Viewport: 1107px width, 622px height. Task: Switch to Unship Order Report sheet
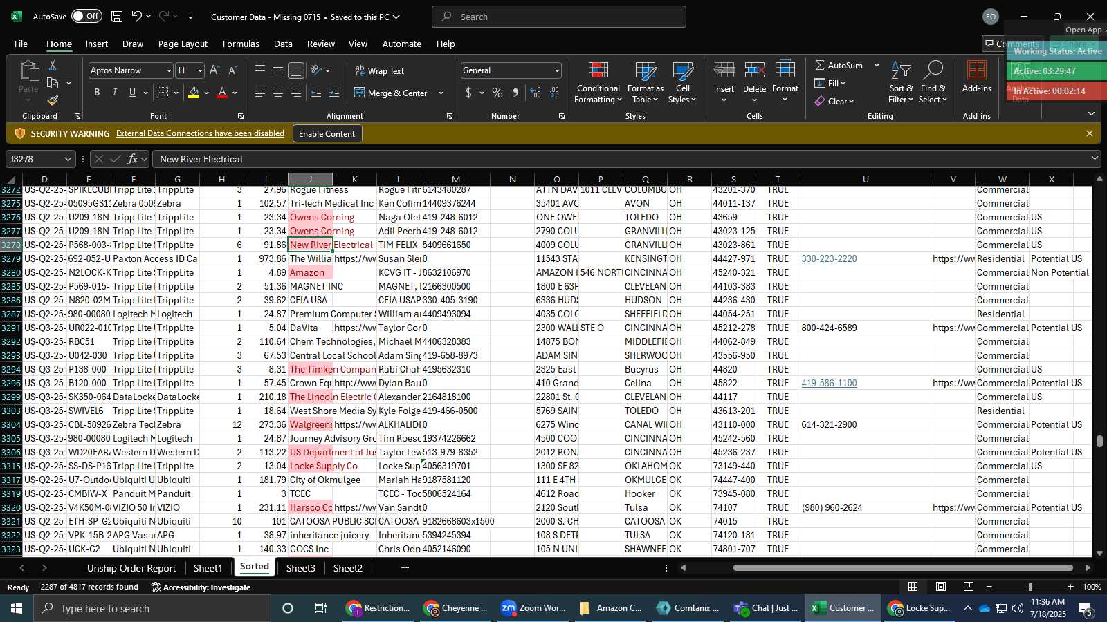[131, 568]
